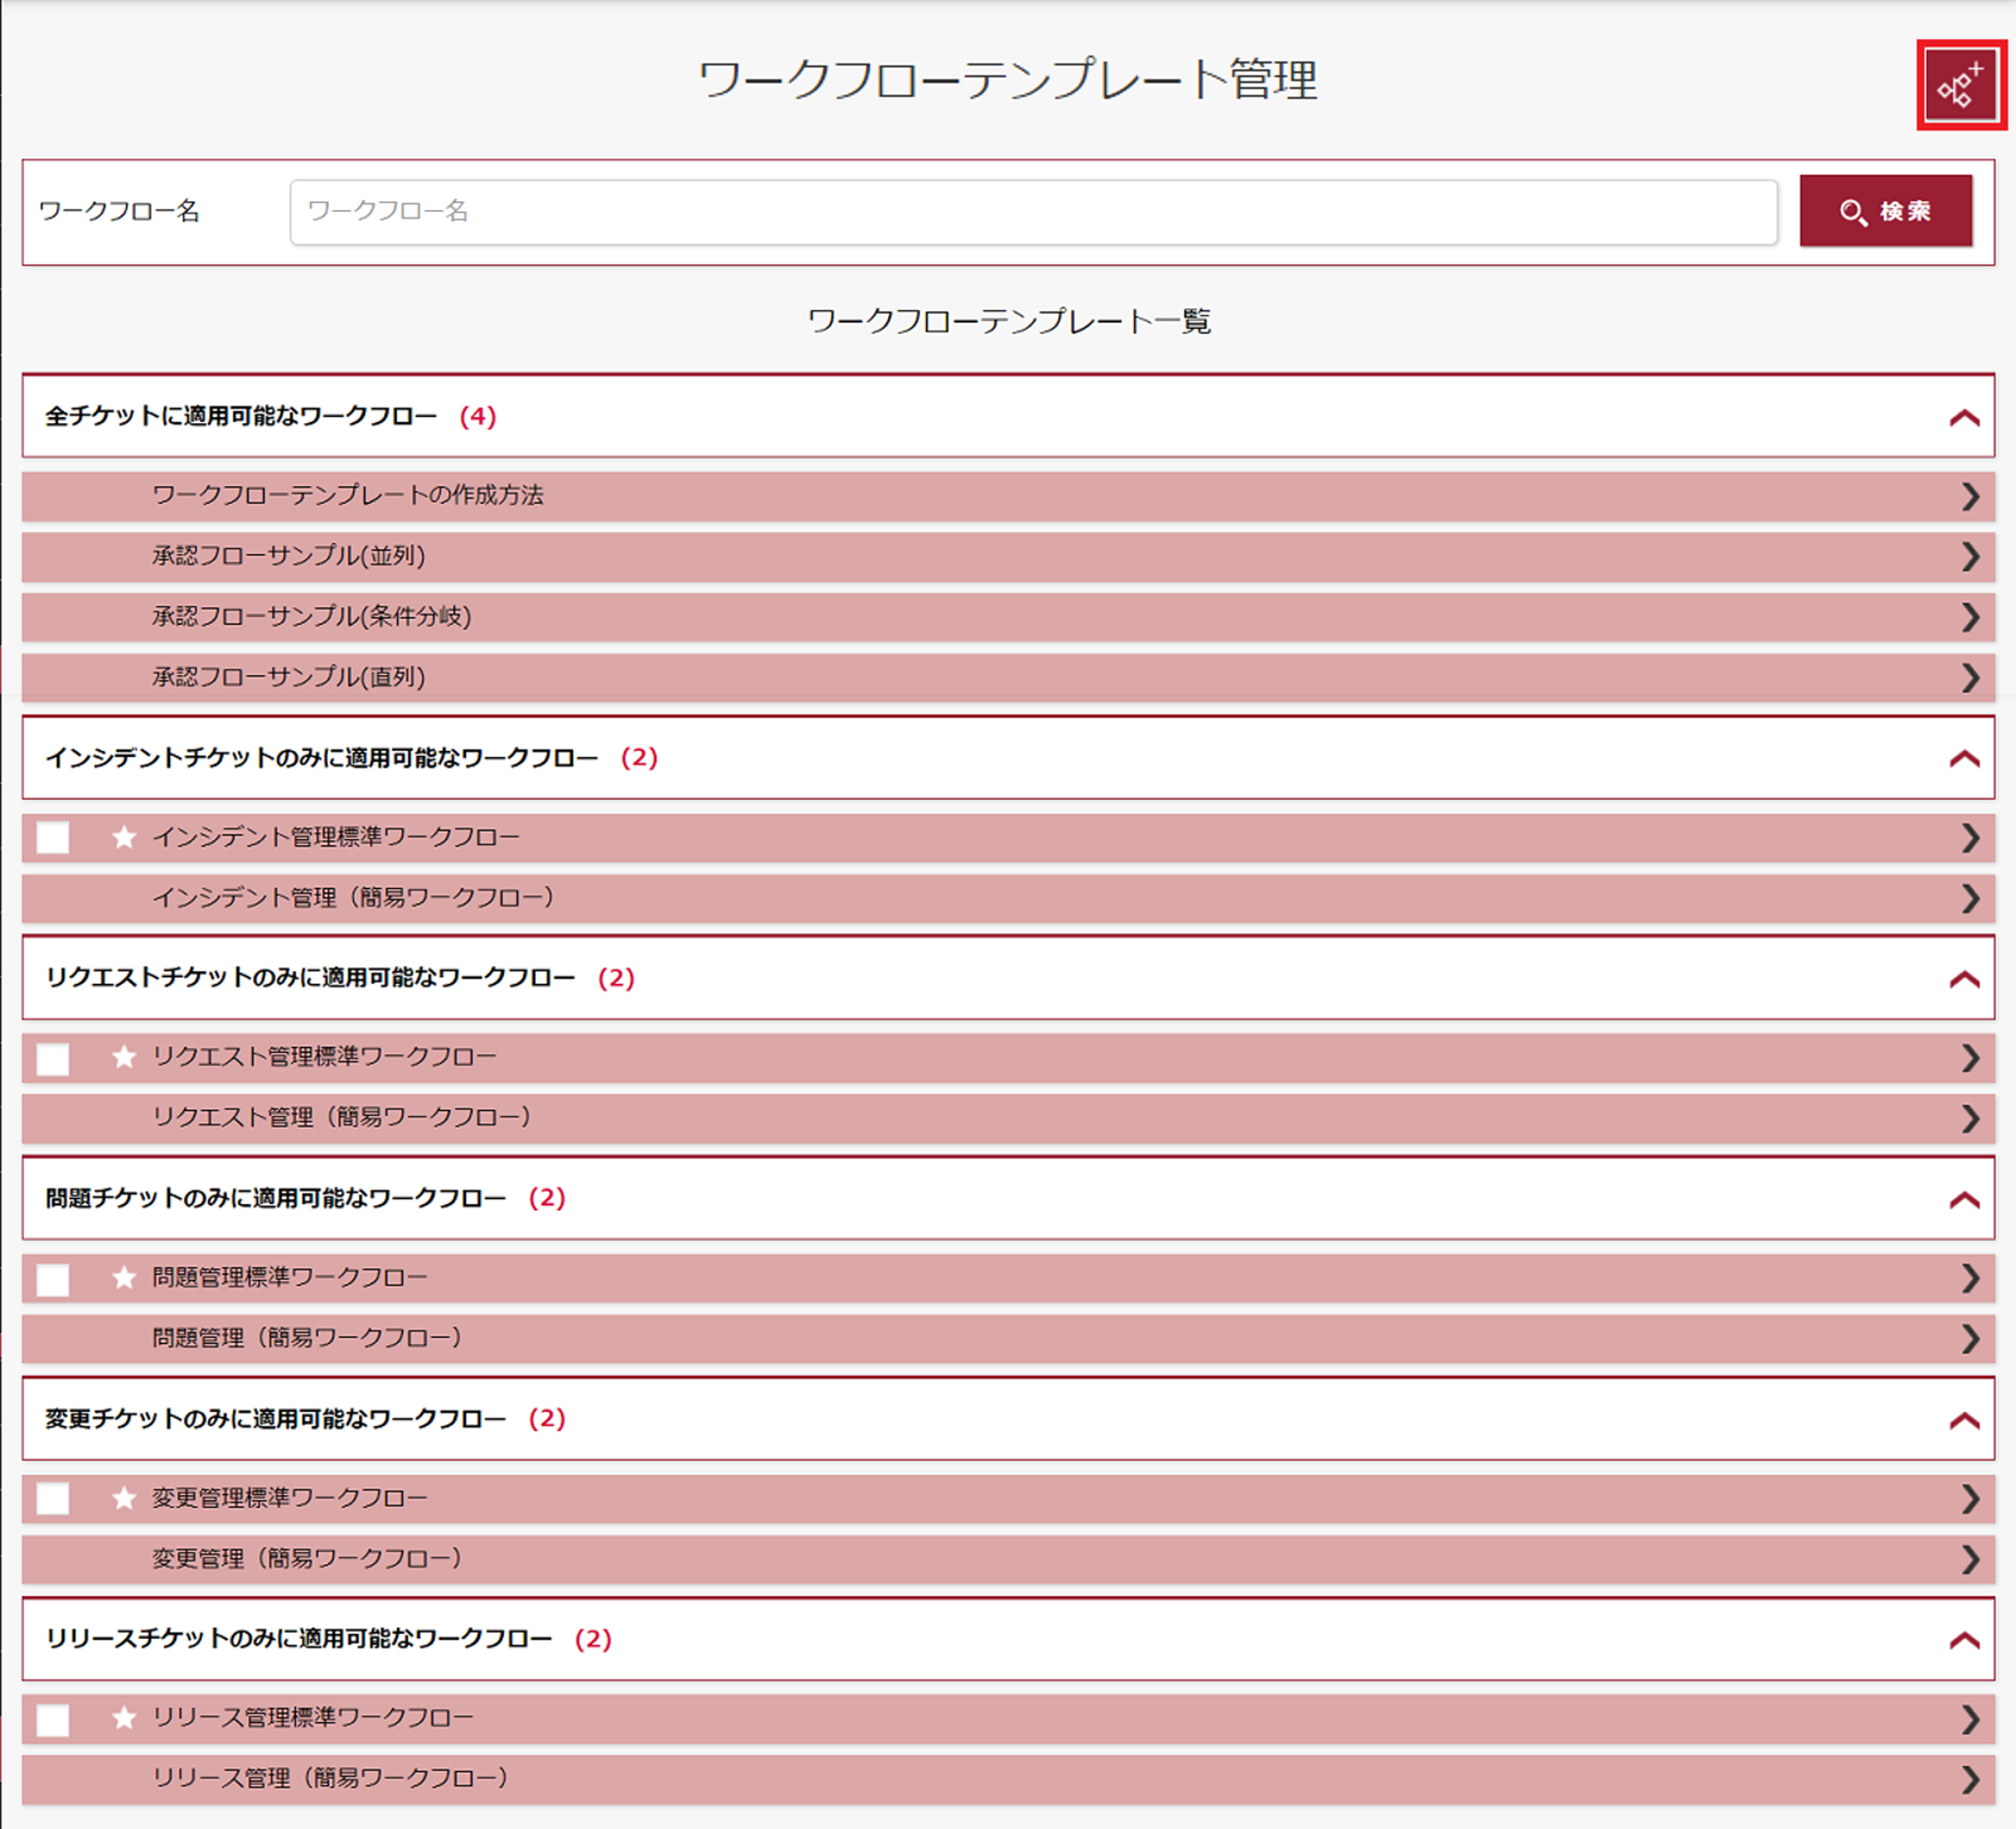Click the star icon of リリース管理標準ワークフロー

tap(124, 1717)
